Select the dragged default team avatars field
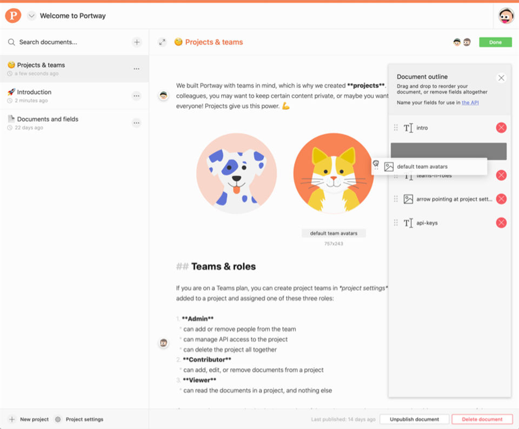Image resolution: width=519 pixels, height=429 pixels. point(429,167)
